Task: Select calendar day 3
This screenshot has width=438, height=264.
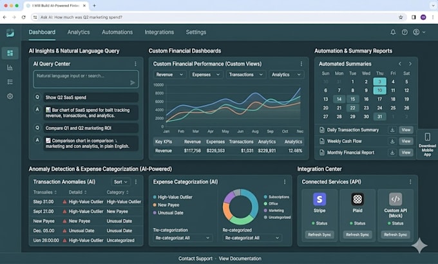Action: (379, 82)
